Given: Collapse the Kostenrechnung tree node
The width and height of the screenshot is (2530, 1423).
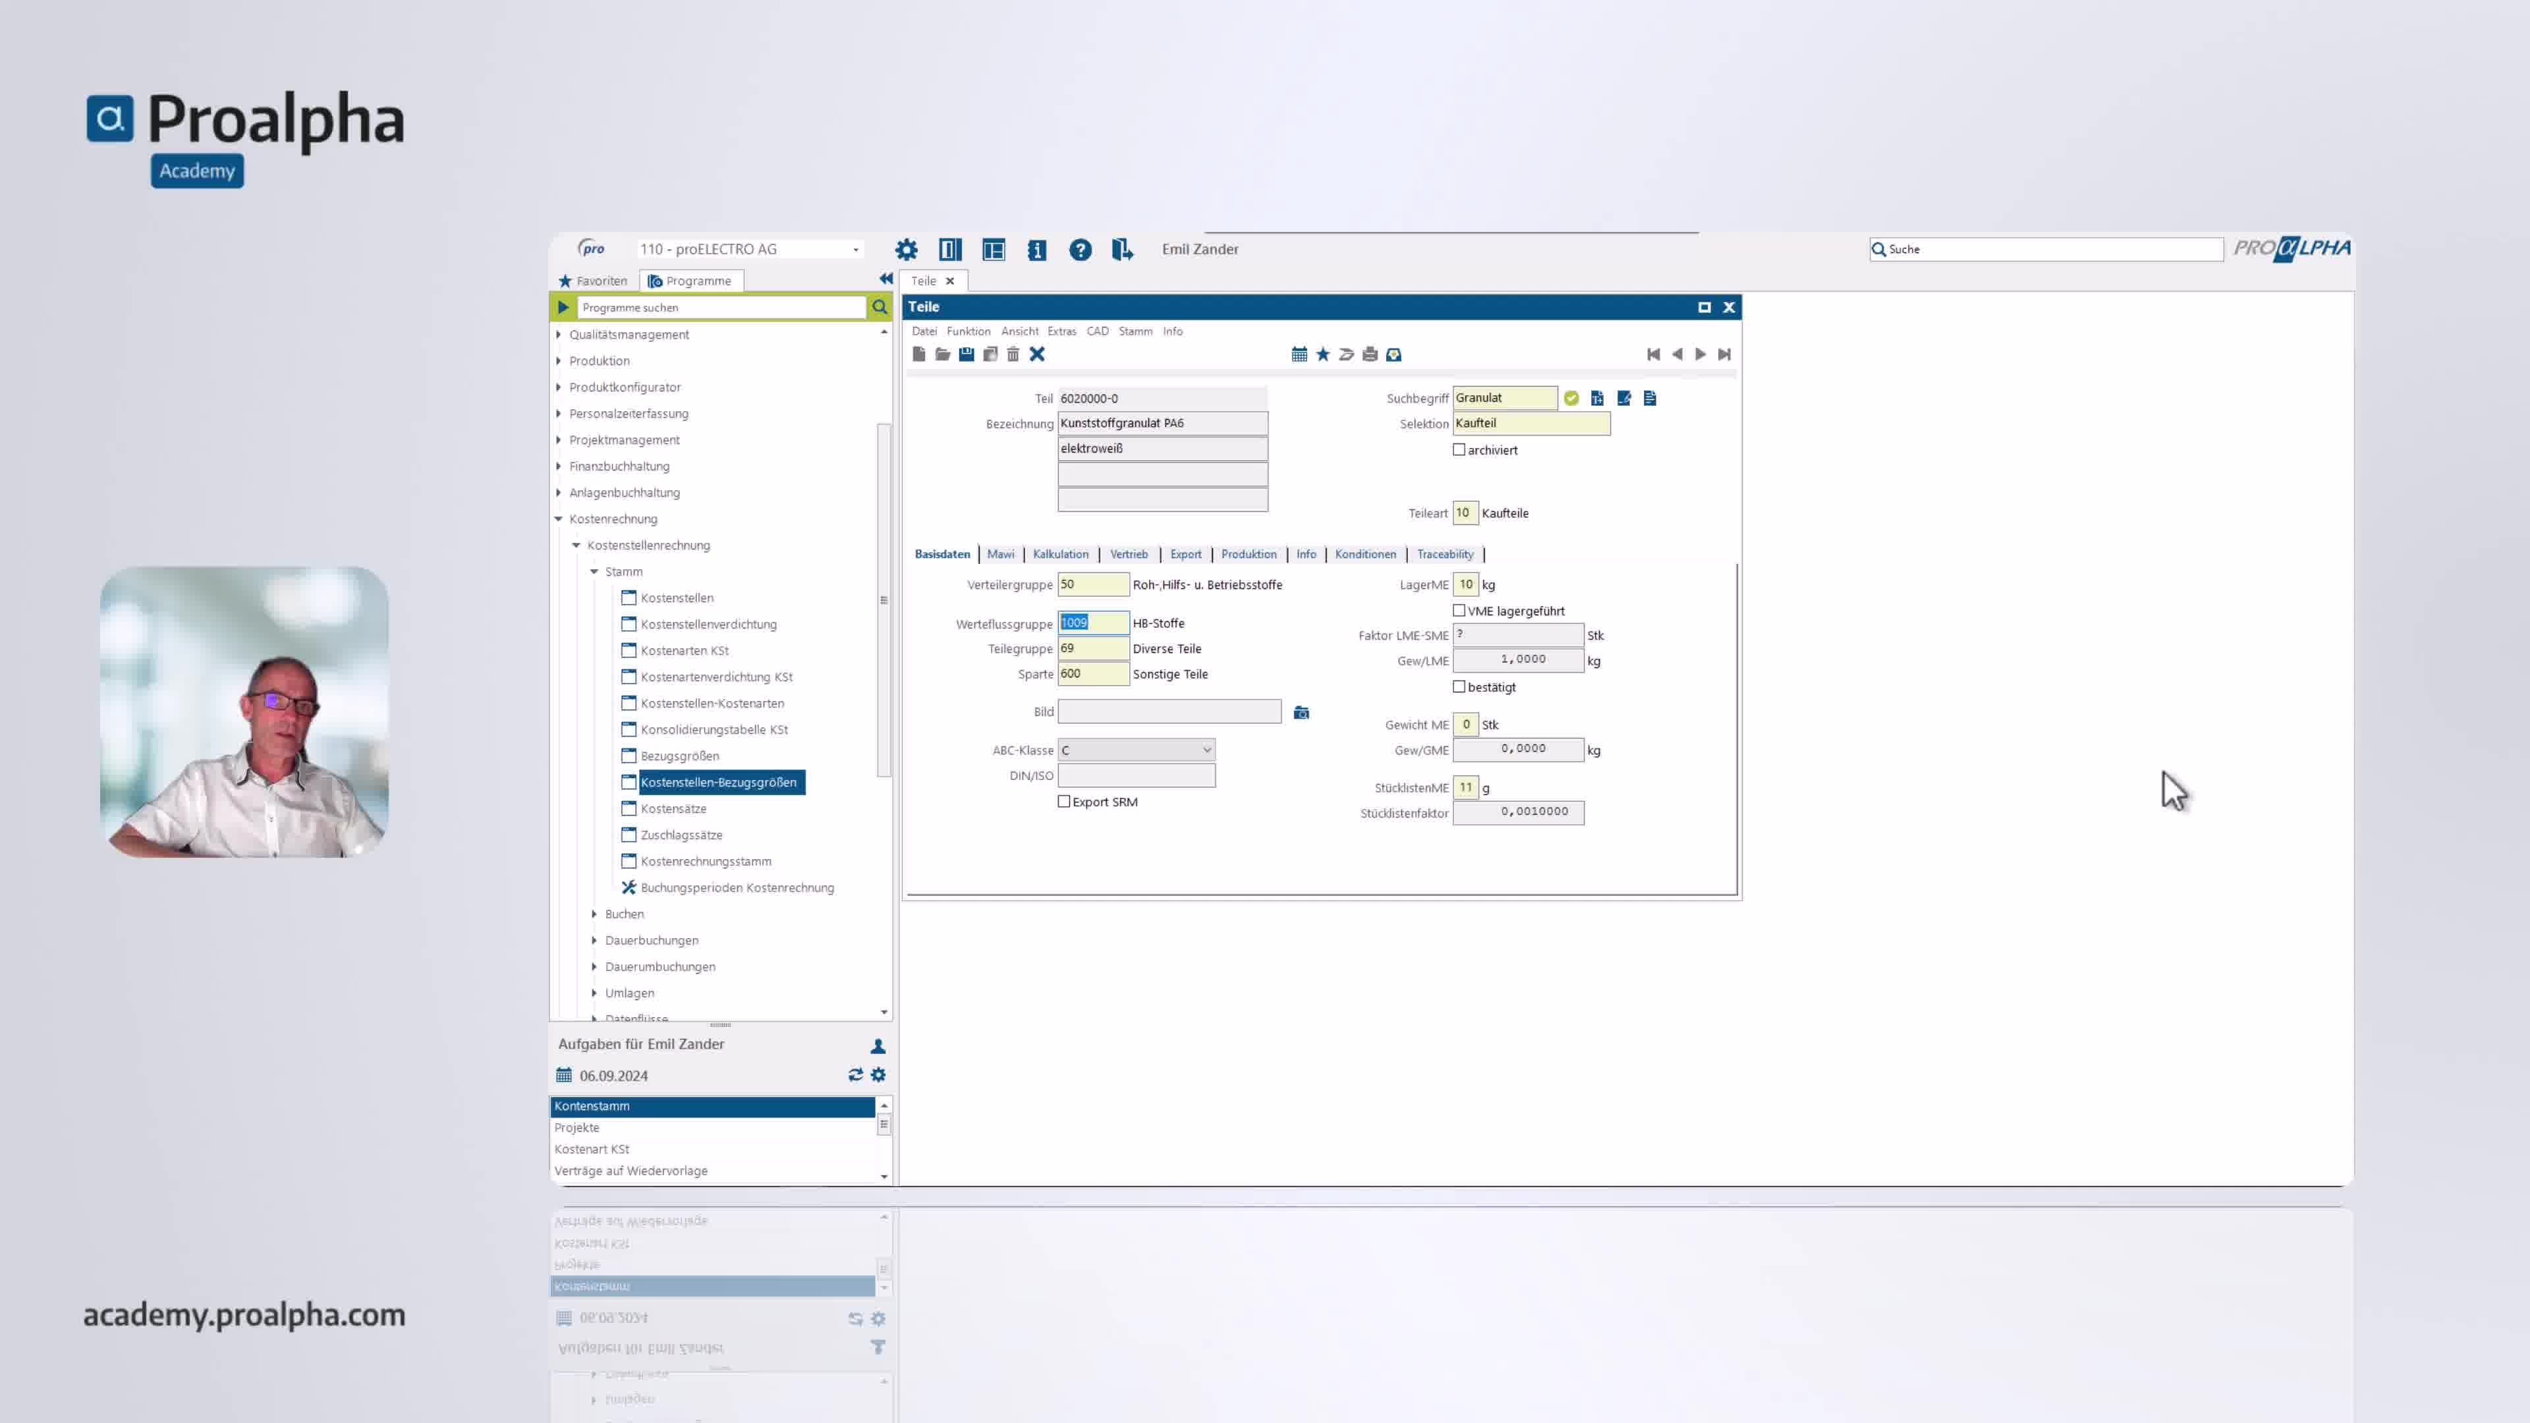Looking at the screenshot, I should [x=559, y=518].
